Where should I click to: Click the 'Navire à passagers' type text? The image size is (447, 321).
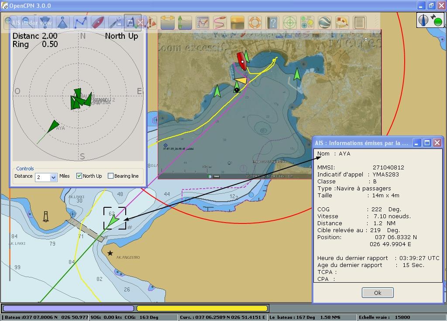[x=364, y=188]
